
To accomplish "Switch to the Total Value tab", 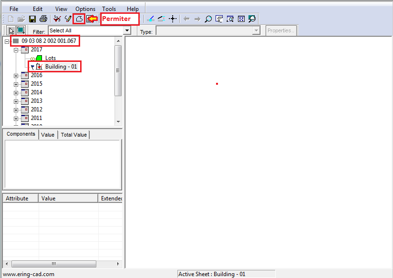I will click(x=73, y=135).
